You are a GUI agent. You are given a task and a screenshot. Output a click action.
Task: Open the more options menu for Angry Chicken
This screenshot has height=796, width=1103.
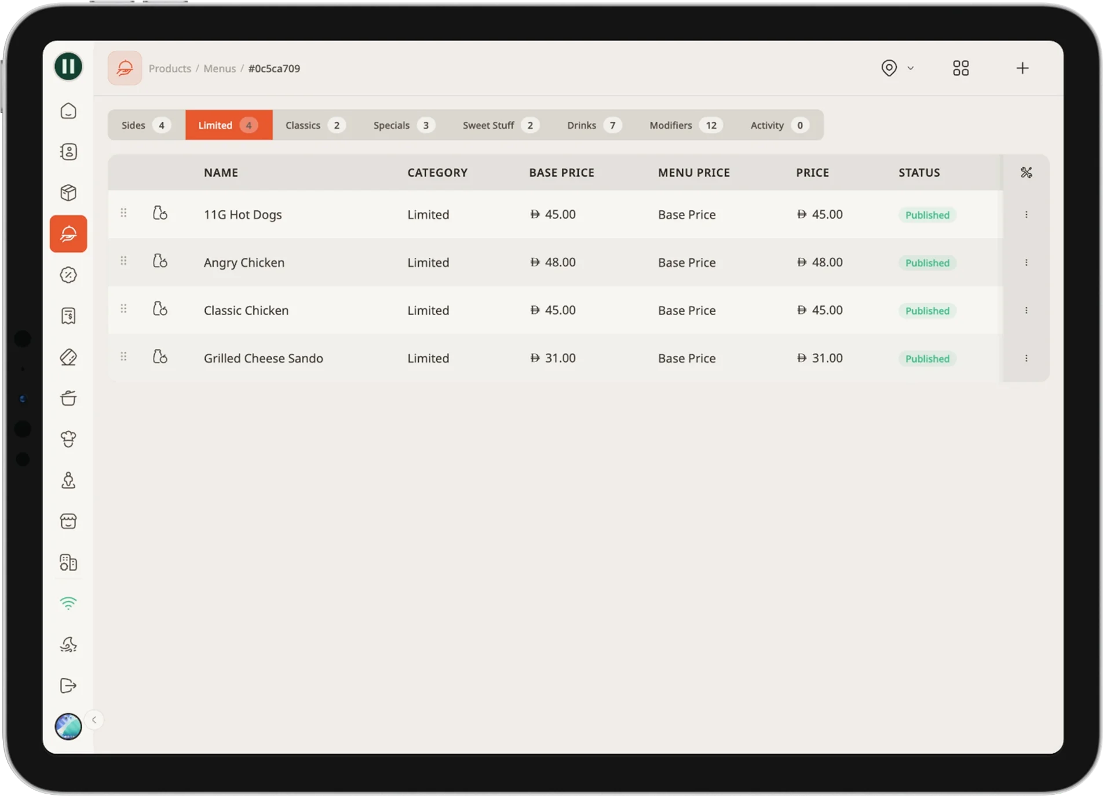click(x=1027, y=263)
